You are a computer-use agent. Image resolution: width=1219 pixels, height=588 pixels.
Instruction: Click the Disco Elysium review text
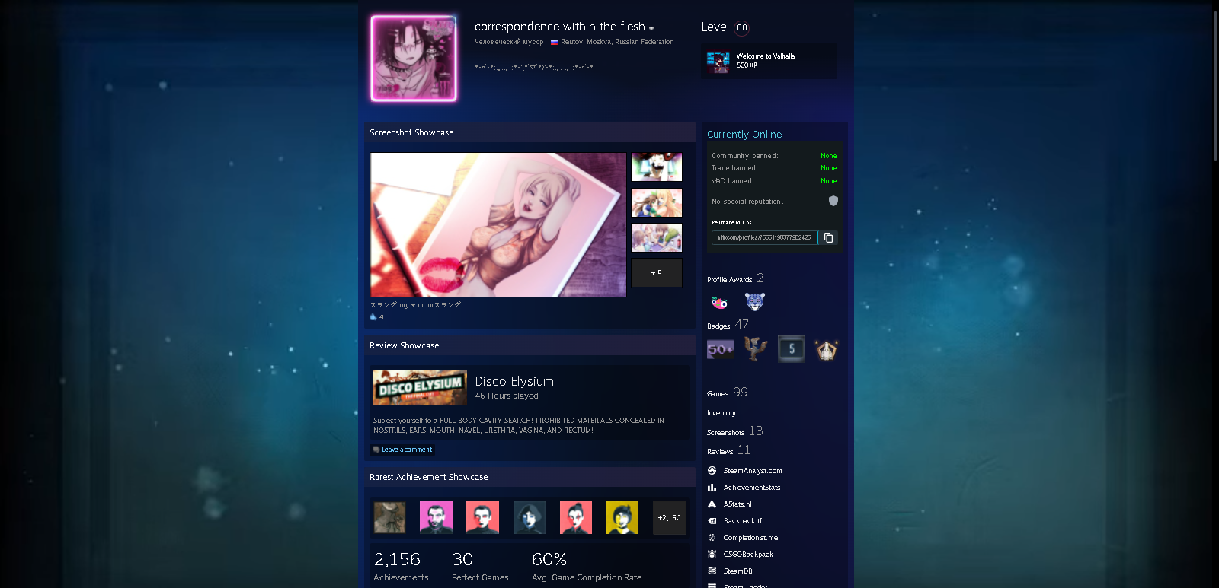click(519, 425)
